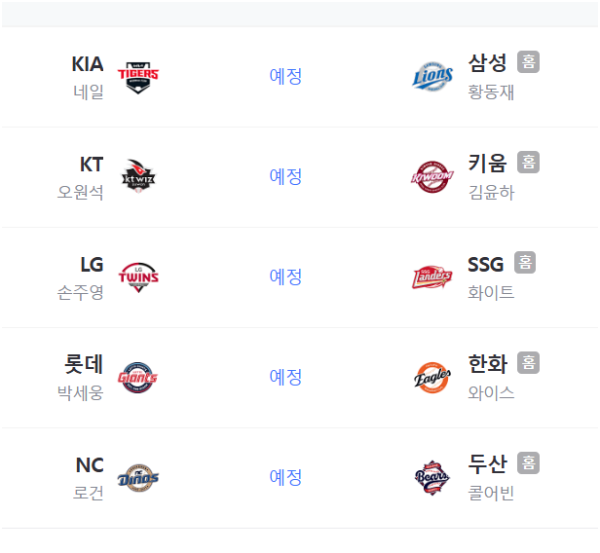Select the Lotte Giants logo
Image resolution: width=600 pixels, height=553 pixels.
pyautogui.click(x=137, y=378)
